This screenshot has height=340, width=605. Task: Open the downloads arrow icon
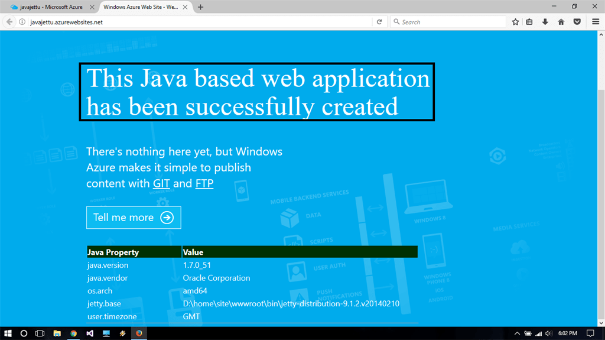[545, 22]
